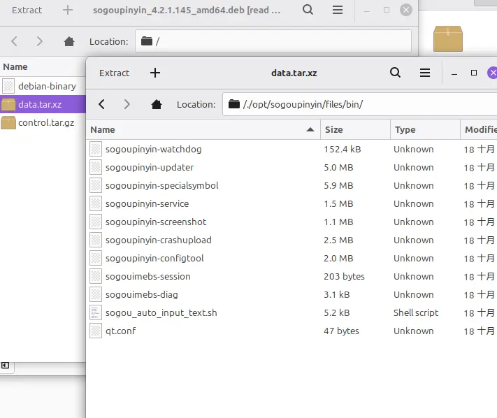Sort by the Size column

(x=355, y=129)
